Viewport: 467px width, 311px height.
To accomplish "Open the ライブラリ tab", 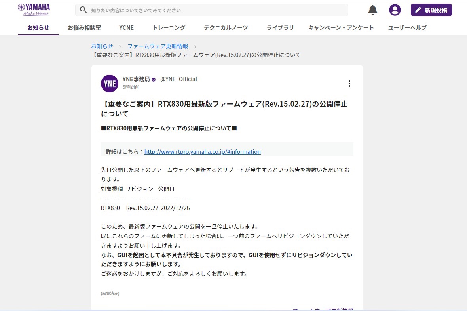I will (280, 28).
